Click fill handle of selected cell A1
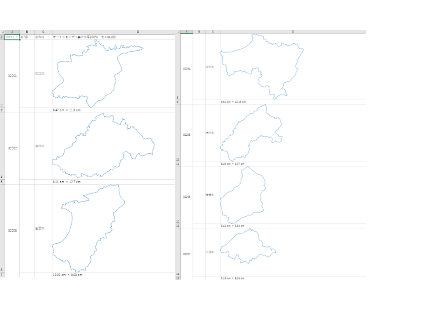 pos(20,39)
